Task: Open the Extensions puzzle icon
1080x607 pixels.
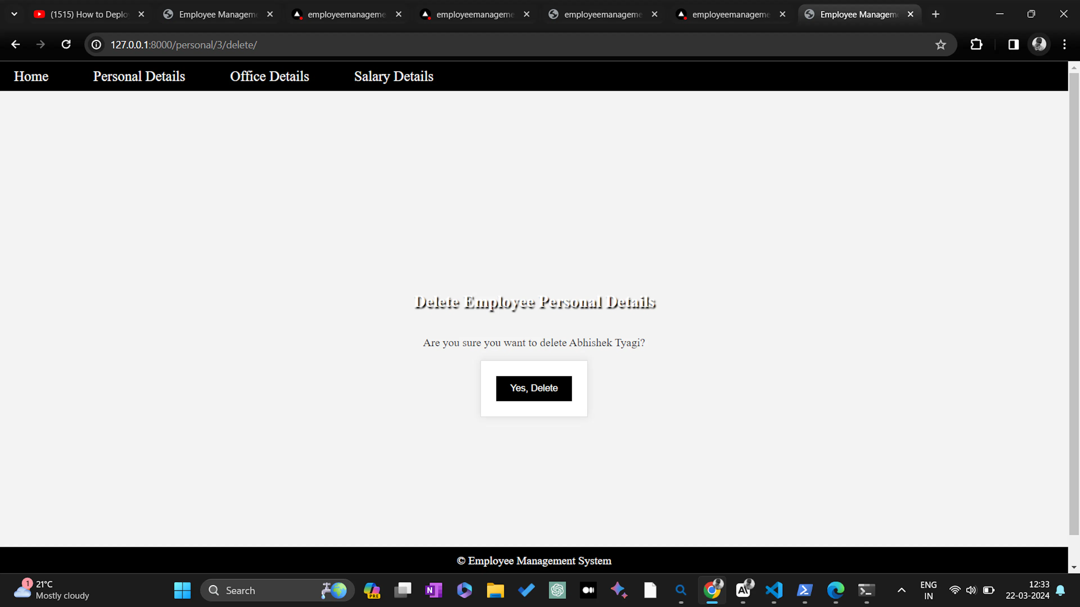Action: [976, 44]
